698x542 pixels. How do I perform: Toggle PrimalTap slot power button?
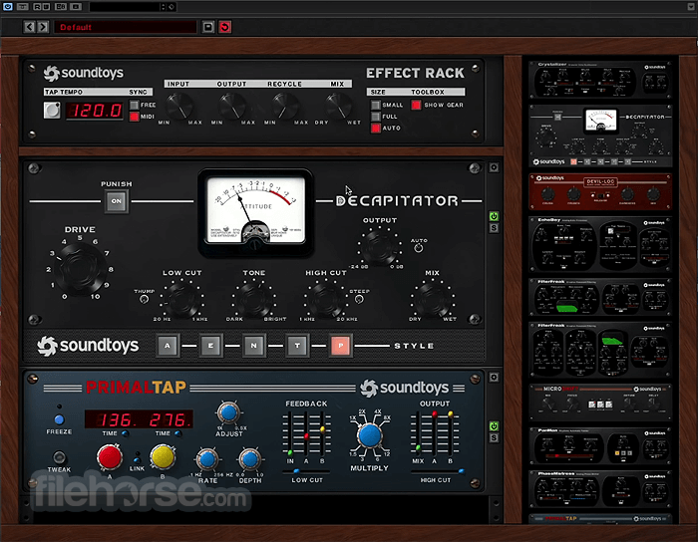(494, 426)
